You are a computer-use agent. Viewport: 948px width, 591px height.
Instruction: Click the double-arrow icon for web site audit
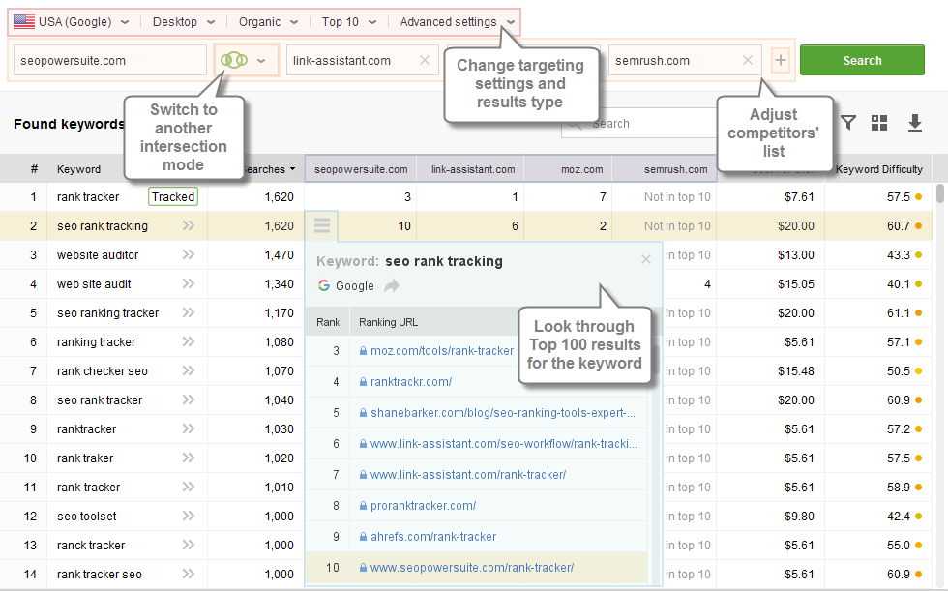pos(189,283)
